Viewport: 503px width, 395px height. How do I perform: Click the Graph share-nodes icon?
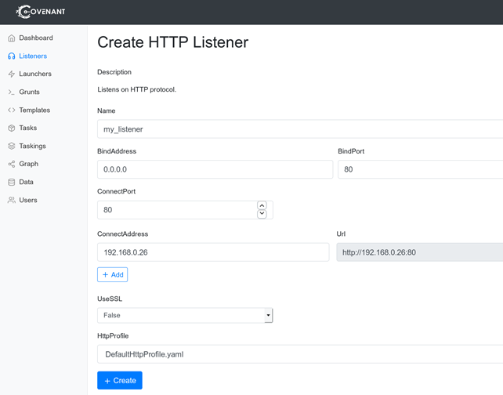click(x=12, y=164)
